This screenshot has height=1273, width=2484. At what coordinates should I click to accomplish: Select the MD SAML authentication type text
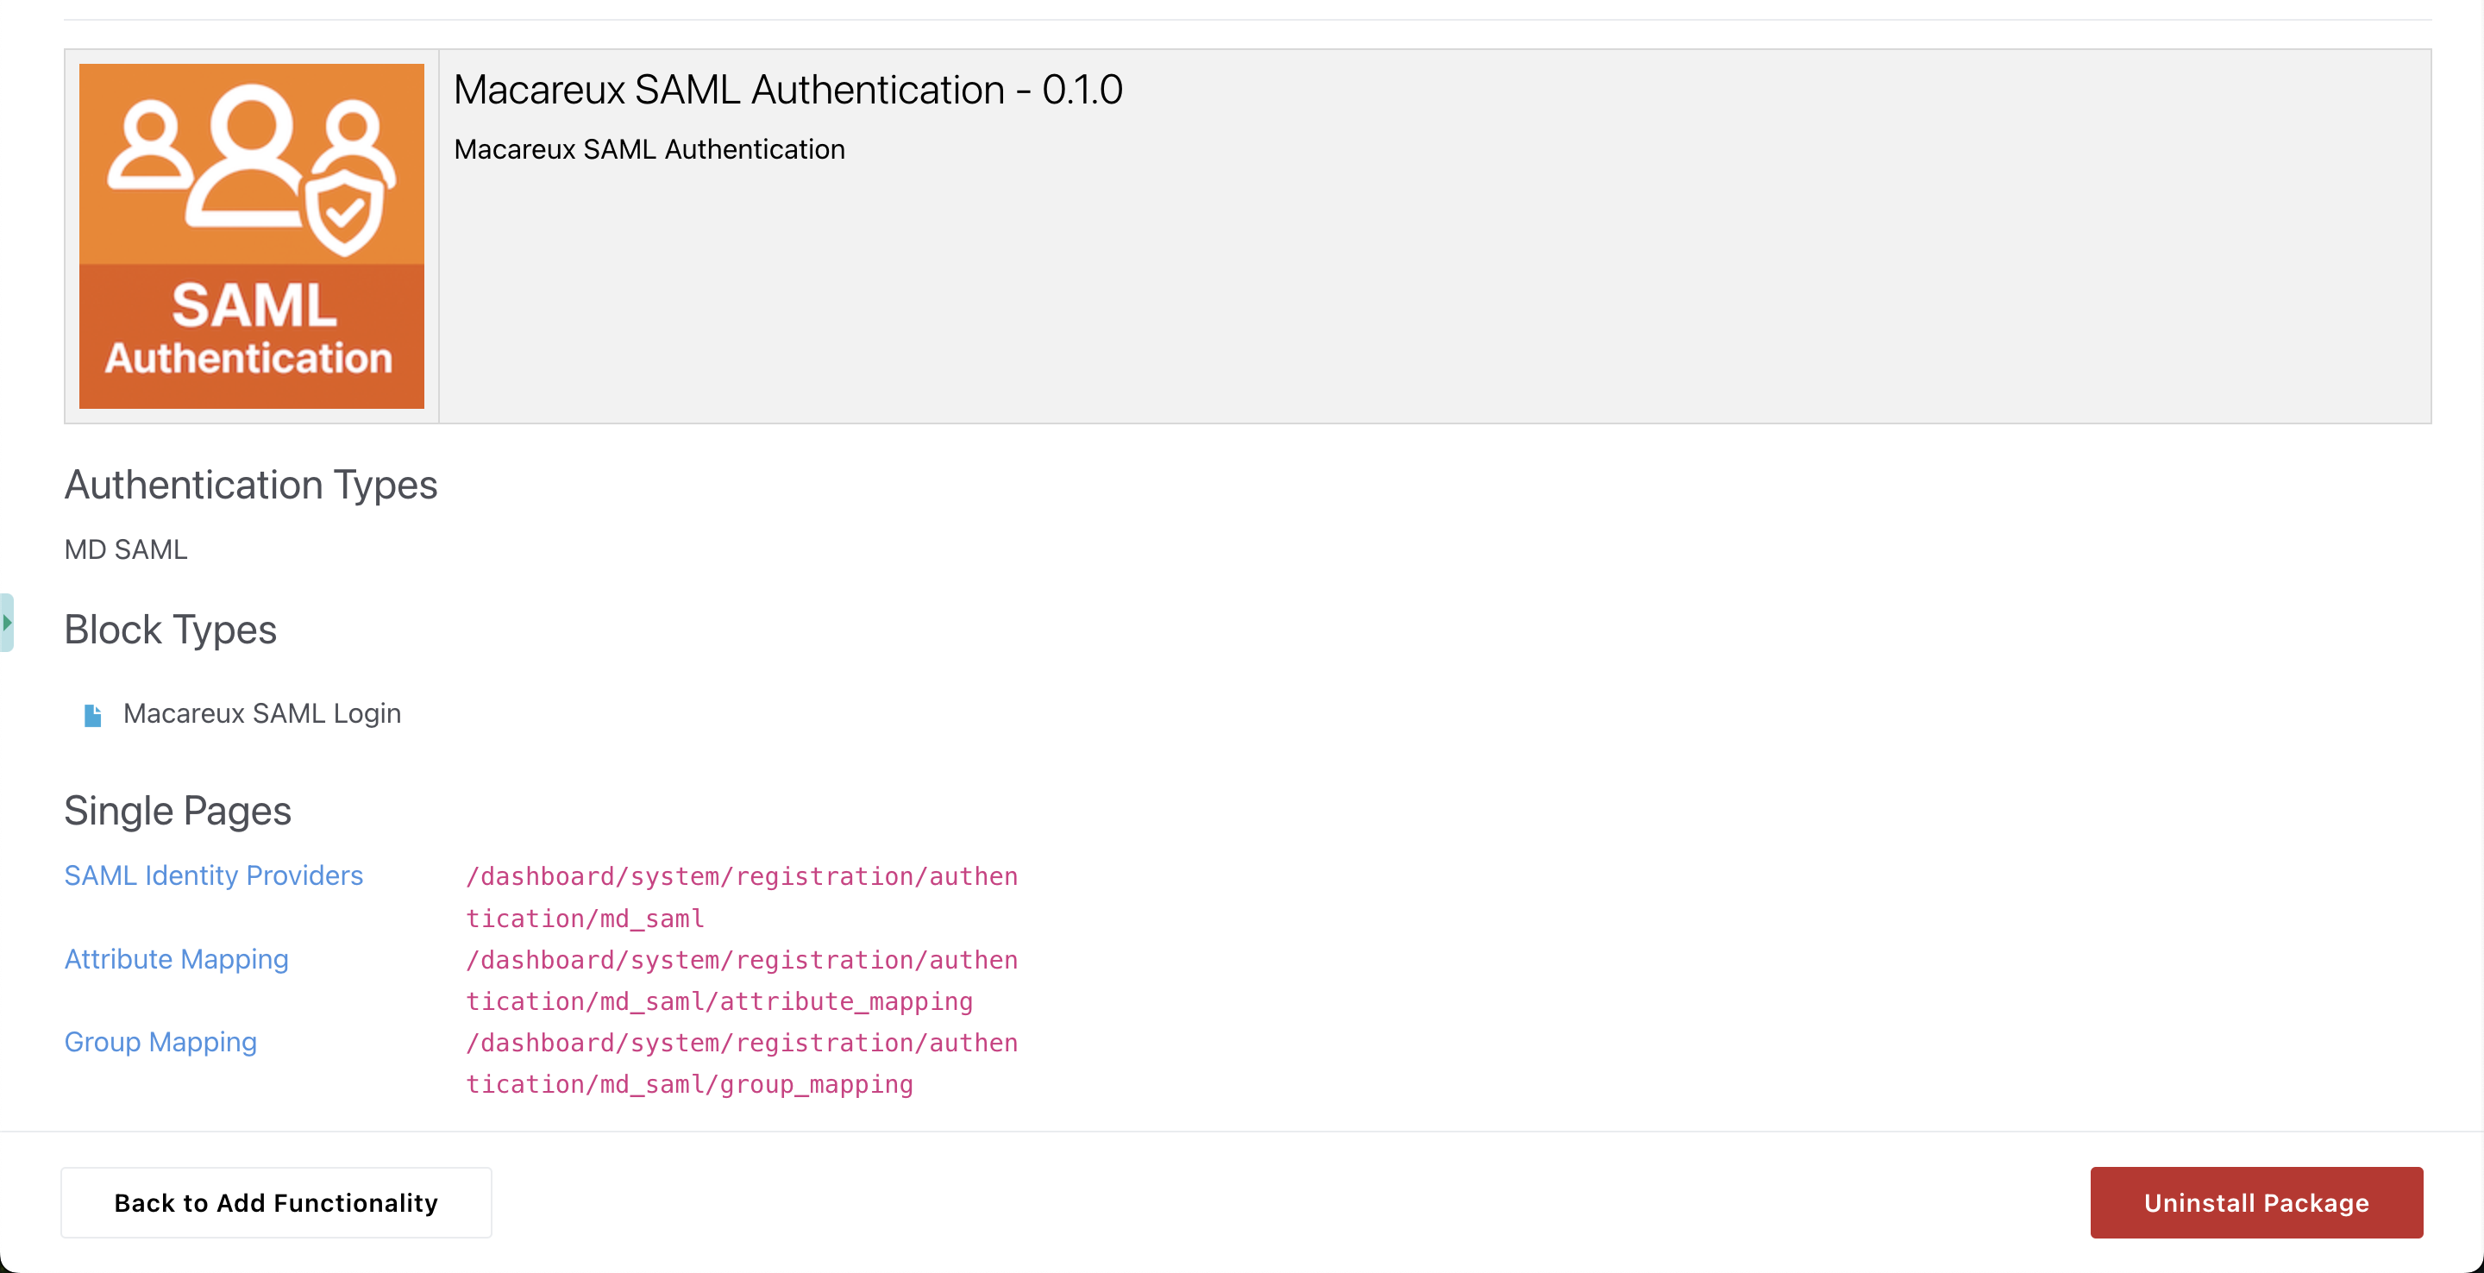pos(125,549)
